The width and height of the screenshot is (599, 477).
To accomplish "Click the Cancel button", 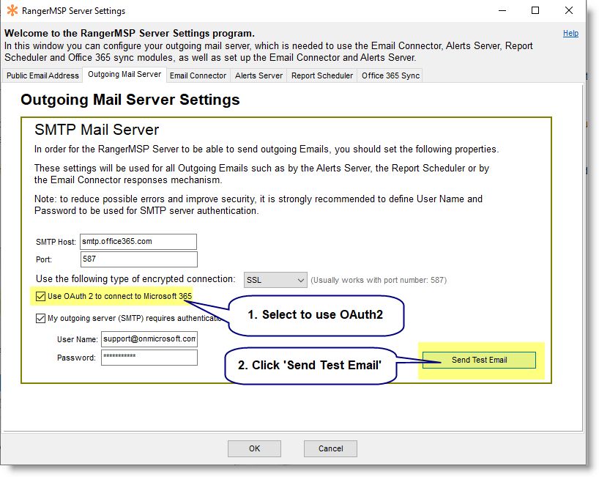I will coord(330,448).
